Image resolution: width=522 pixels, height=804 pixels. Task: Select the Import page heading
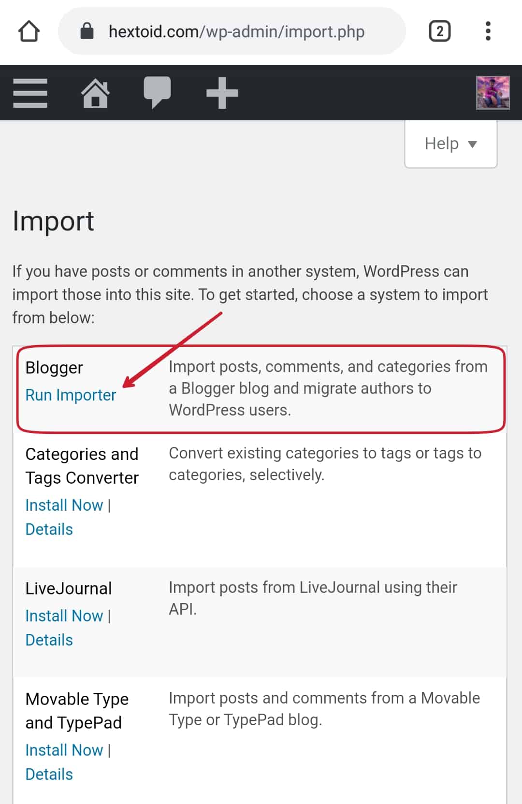click(x=53, y=221)
